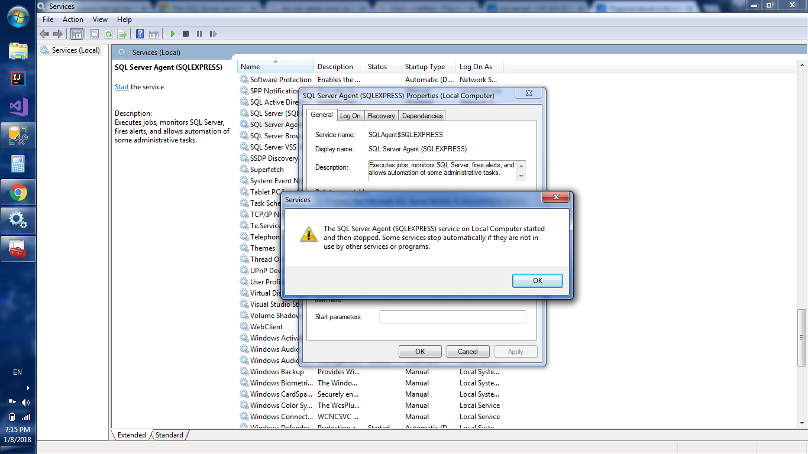The image size is (808, 454).
Task: Click the Pause Service toolbar icon
Action: 199,34
